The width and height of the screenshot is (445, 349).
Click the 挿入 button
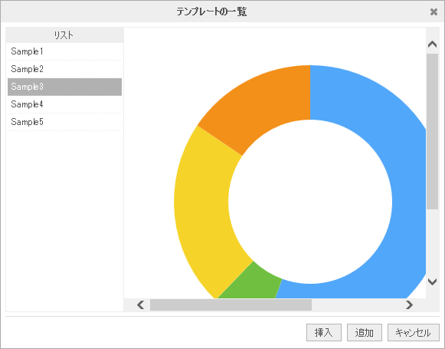pyautogui.click(x=324, y=333)
